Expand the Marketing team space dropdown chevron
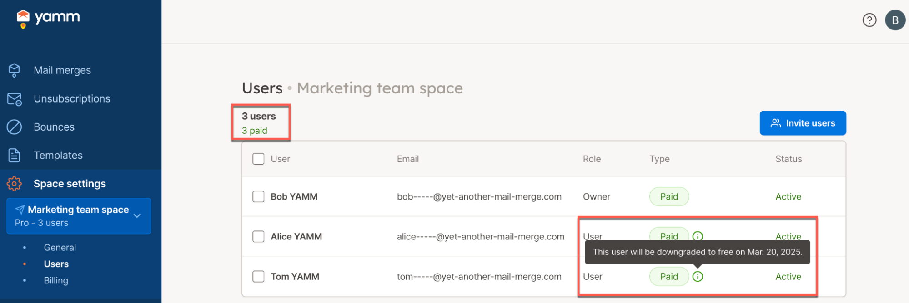This screenshot has height=303, width=909. tap(137, 216)
